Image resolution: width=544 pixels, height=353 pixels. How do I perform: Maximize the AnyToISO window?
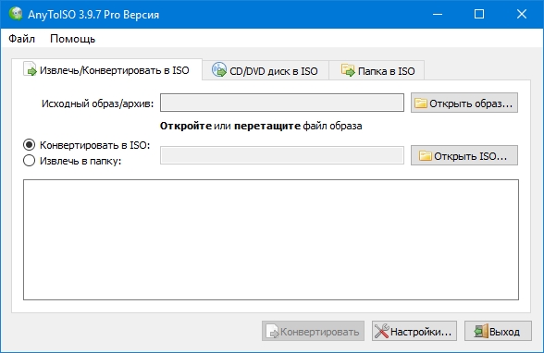479,14
